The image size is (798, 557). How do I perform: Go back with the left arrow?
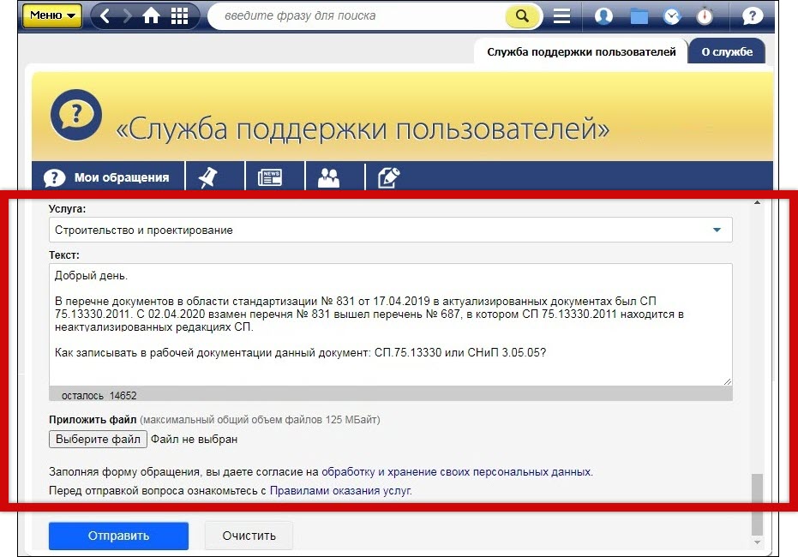pyautogui.click(x=105, y=16)
